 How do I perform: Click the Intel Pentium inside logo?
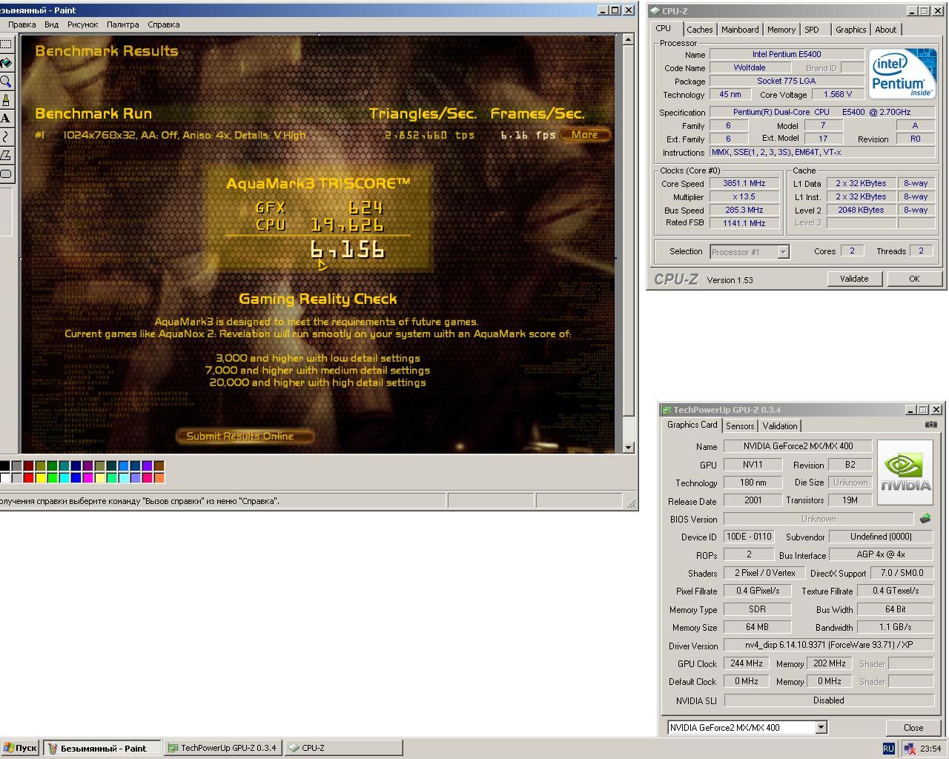tap(902, 74)
